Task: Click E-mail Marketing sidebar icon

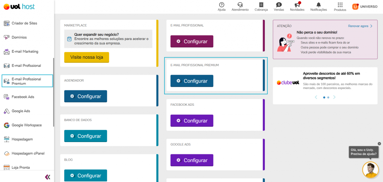Action: coord(7,52)
